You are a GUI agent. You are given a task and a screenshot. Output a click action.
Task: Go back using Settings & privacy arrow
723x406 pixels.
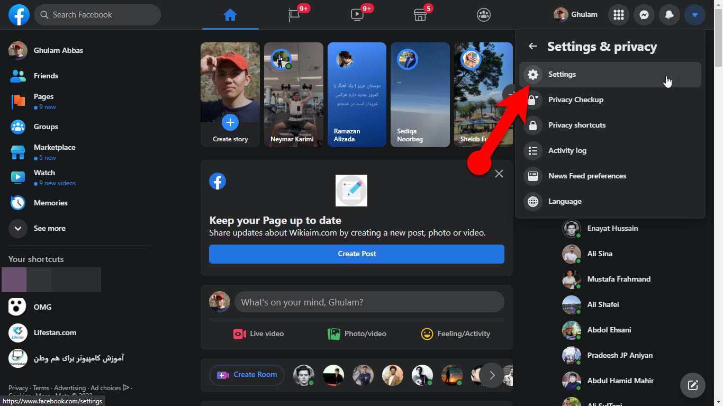pos(533,47)
